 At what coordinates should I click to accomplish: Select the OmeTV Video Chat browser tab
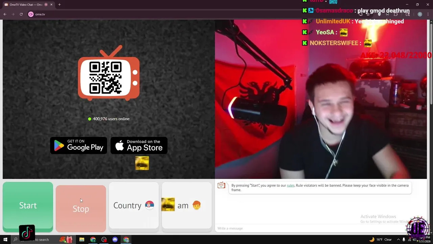(x=28, y=4)
